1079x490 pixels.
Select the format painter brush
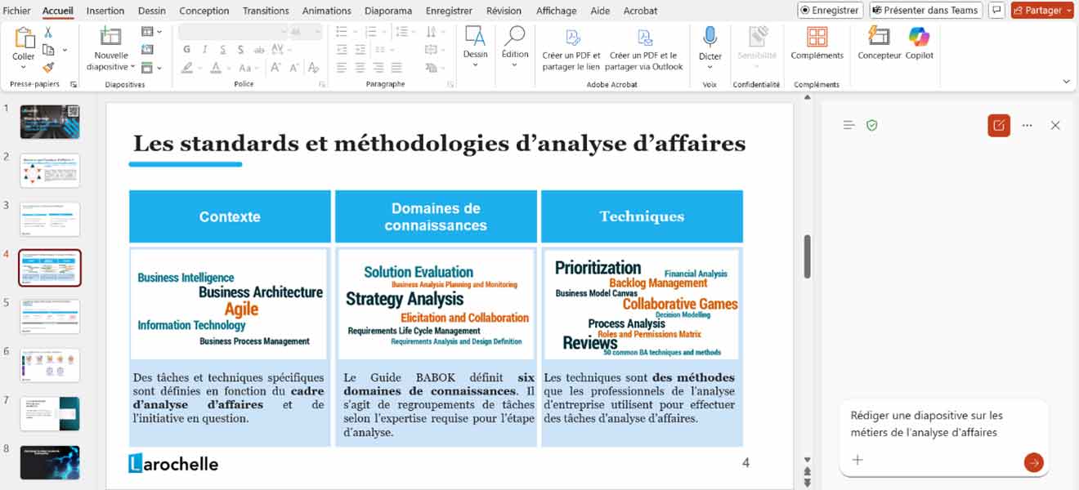(48, 68)
